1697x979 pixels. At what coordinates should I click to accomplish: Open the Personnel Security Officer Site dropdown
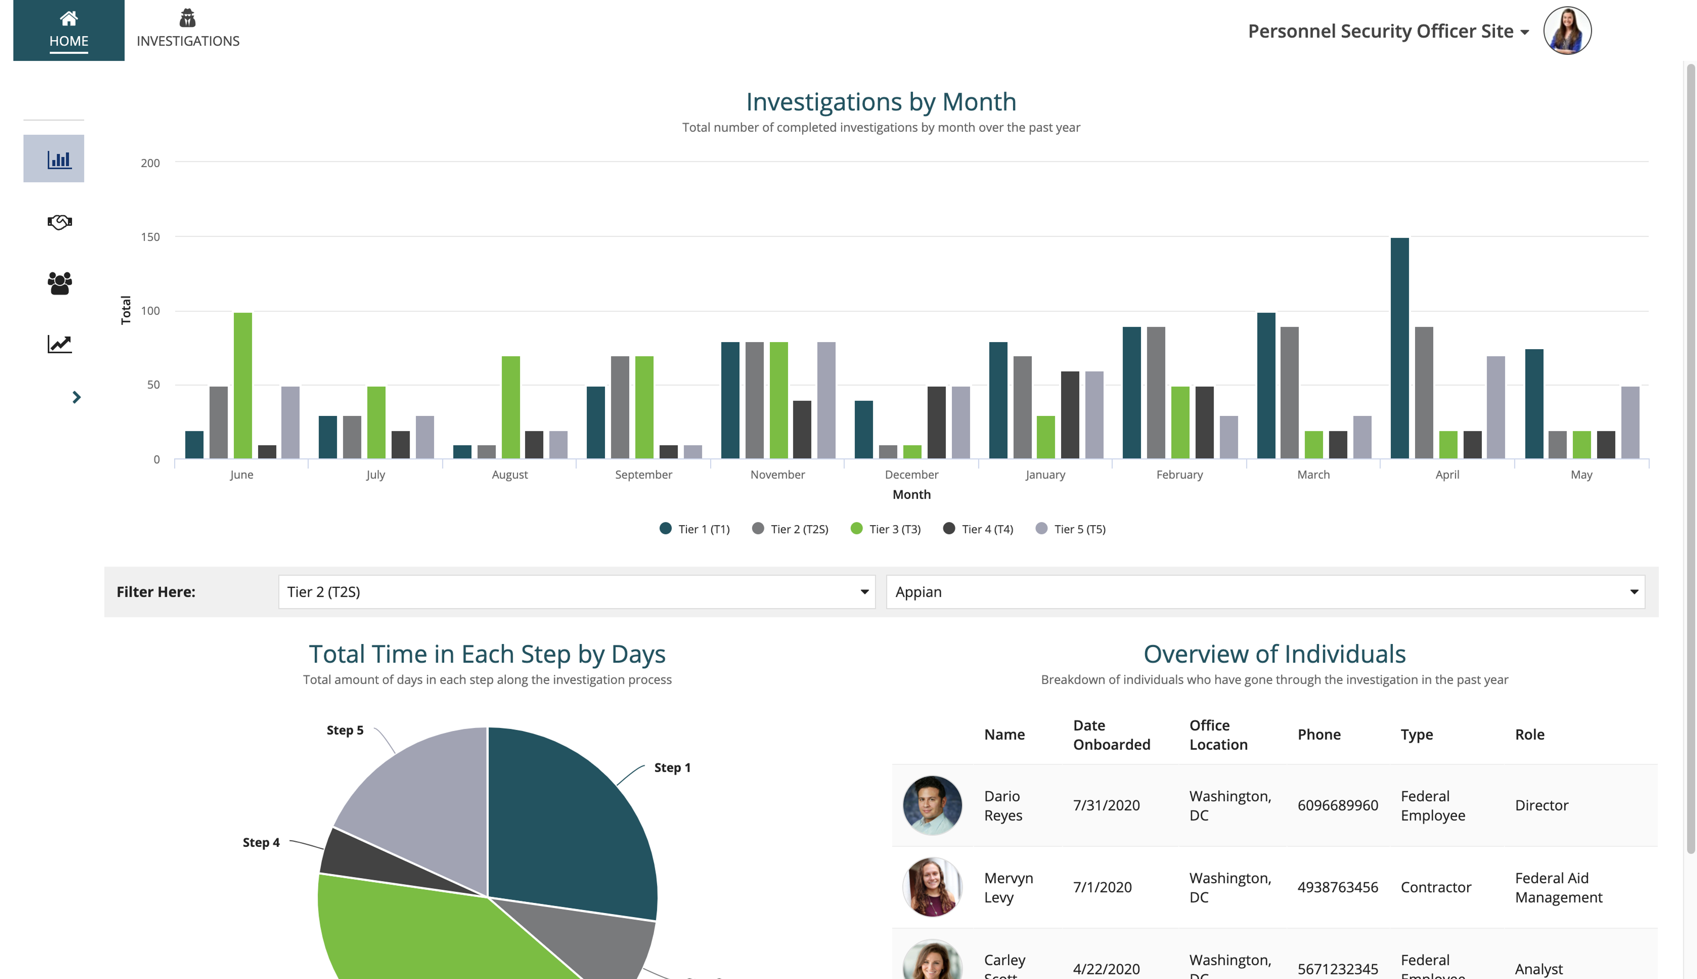(x=1388, y=31)
